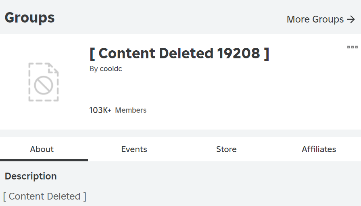Switch to the Events tab
Screen dimensions: 361x206
click(x=134, y=149)
